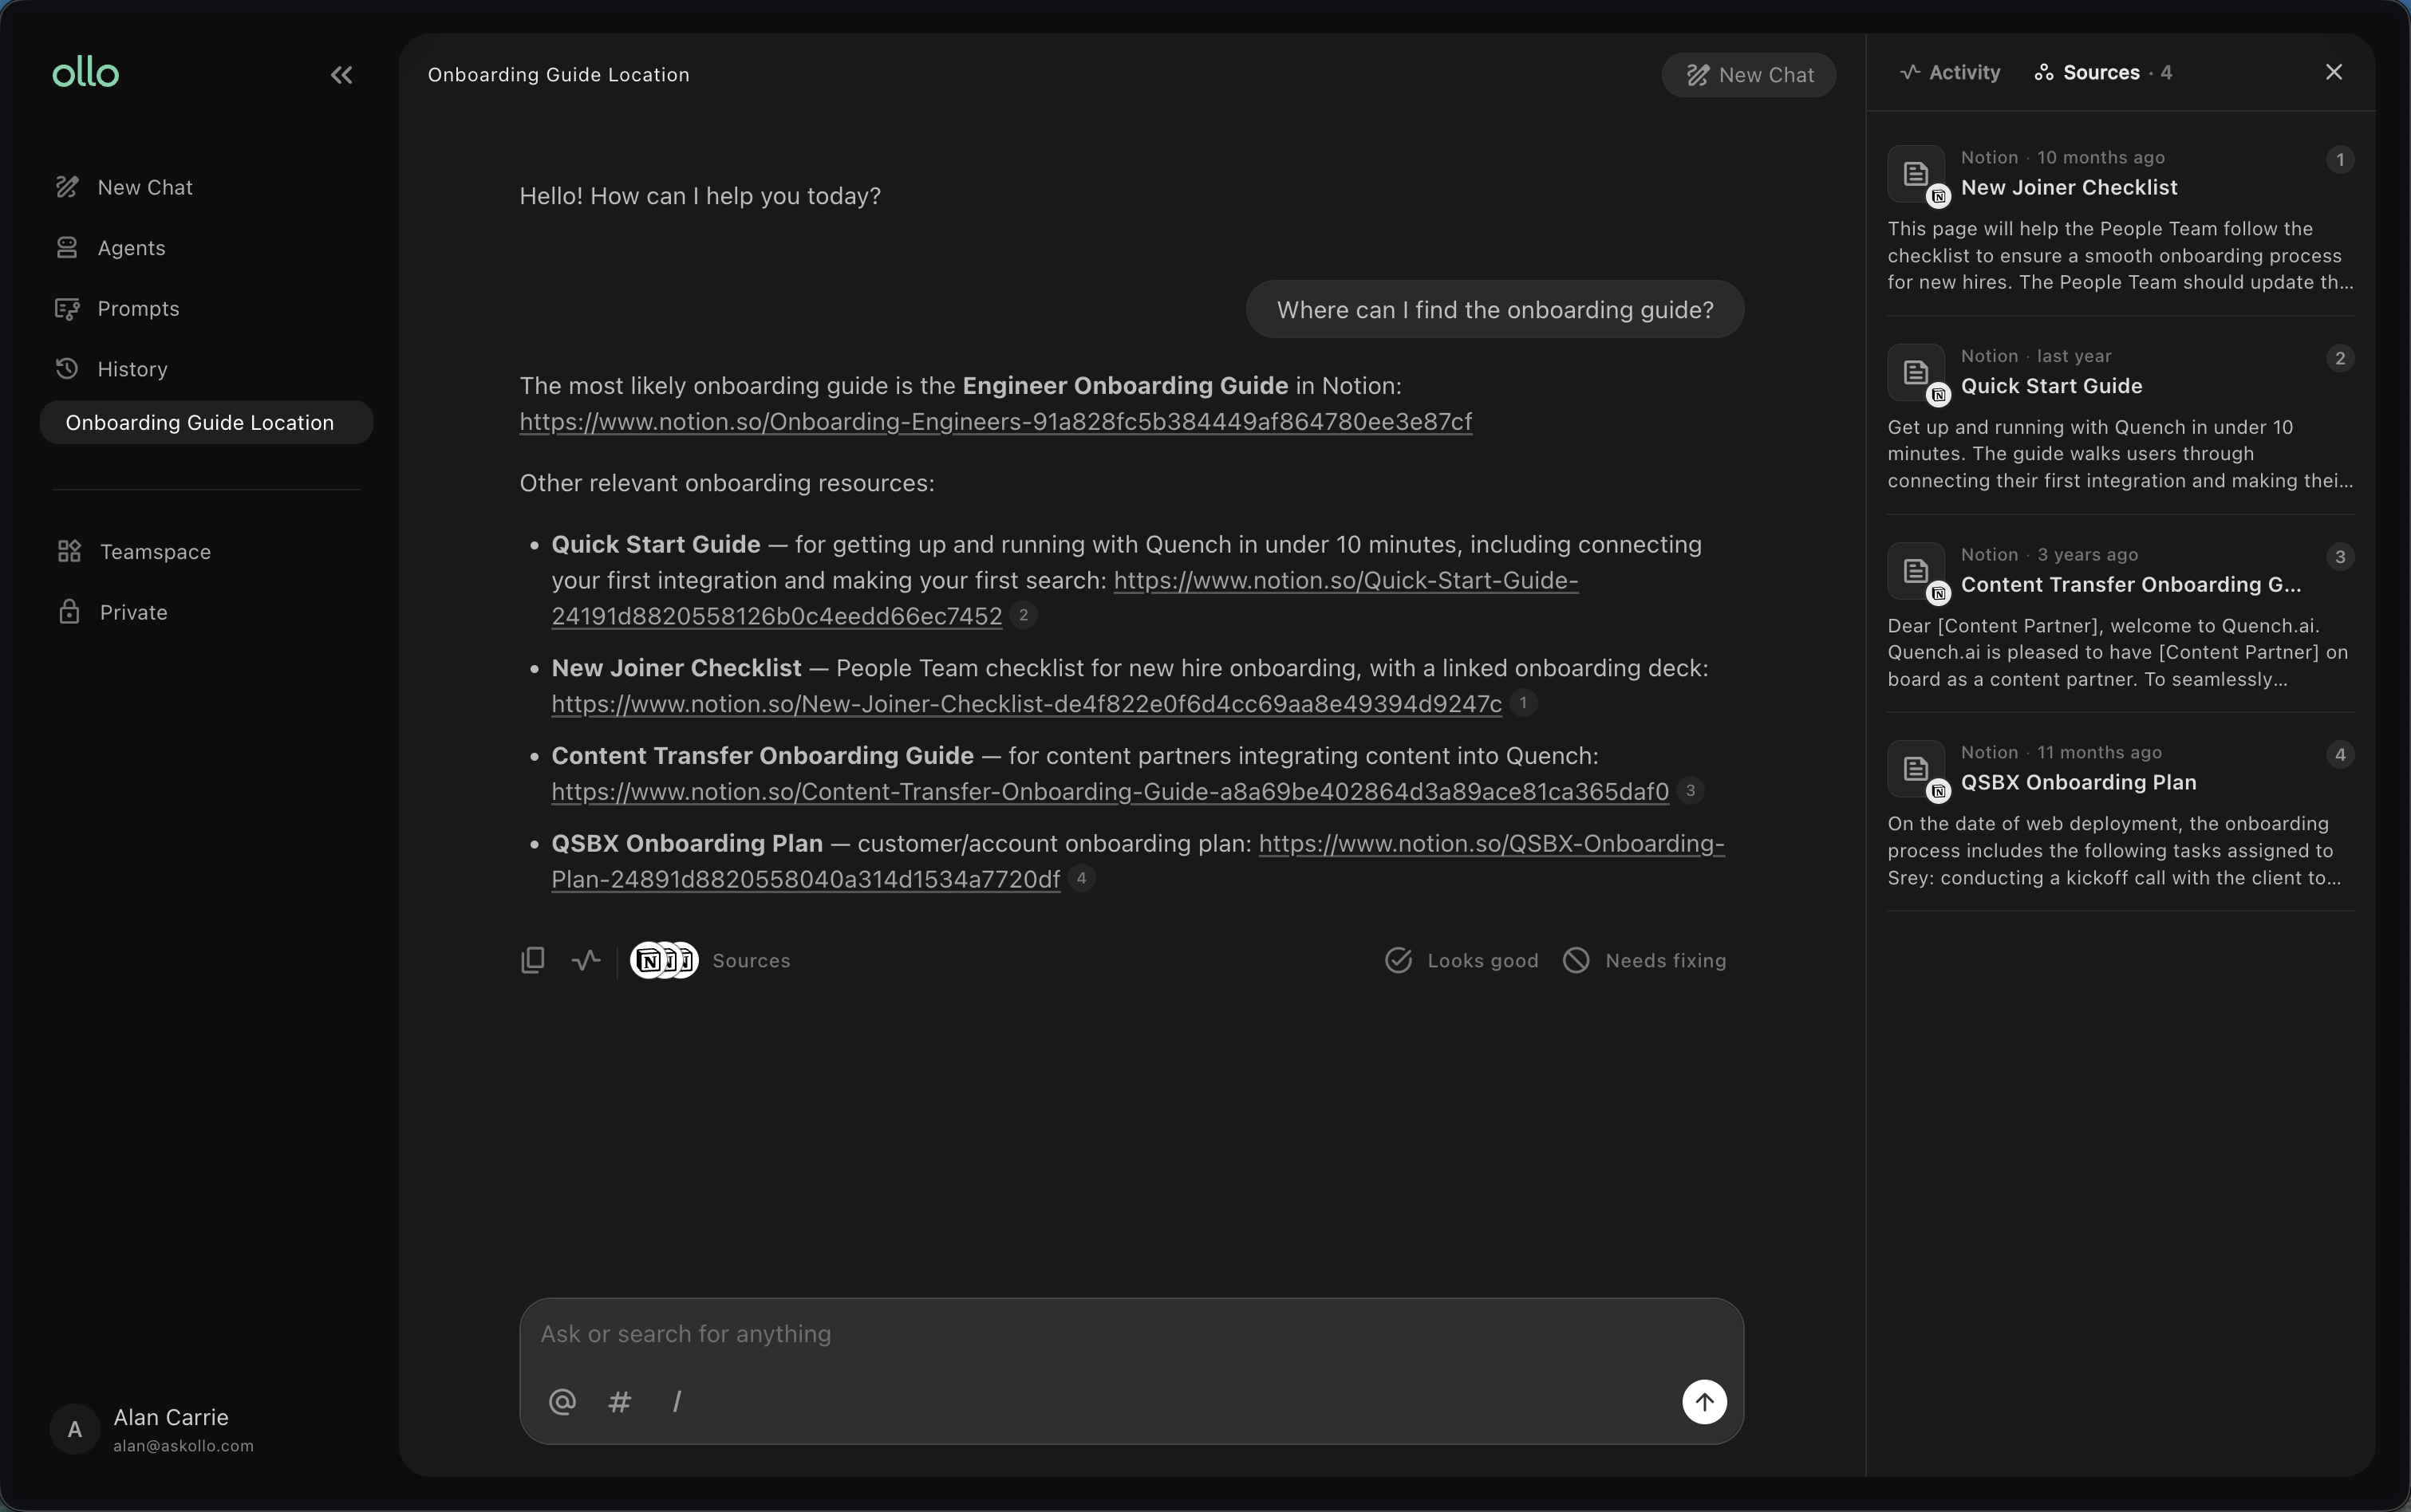Open the QSBX-Onboarding-Plan Notion link

pos(1490,844)
